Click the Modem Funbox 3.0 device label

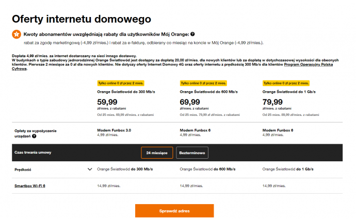(114, 130)
